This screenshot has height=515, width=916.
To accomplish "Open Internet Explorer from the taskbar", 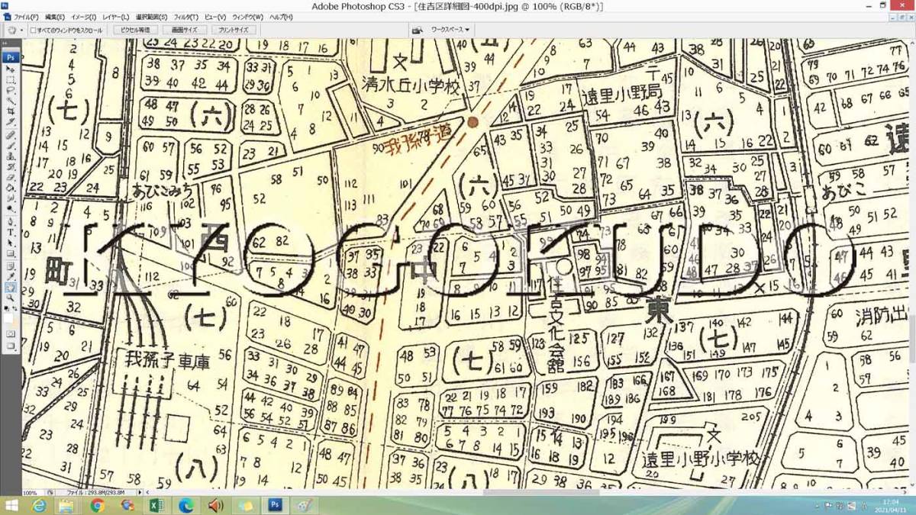I will (38, 506).
